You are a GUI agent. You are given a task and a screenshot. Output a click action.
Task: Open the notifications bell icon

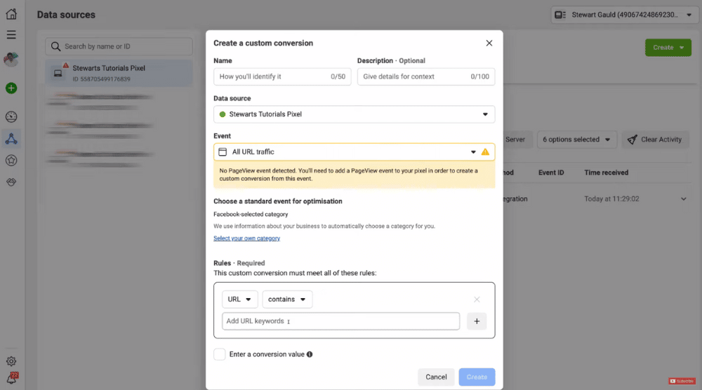click(x=13, y=378)
